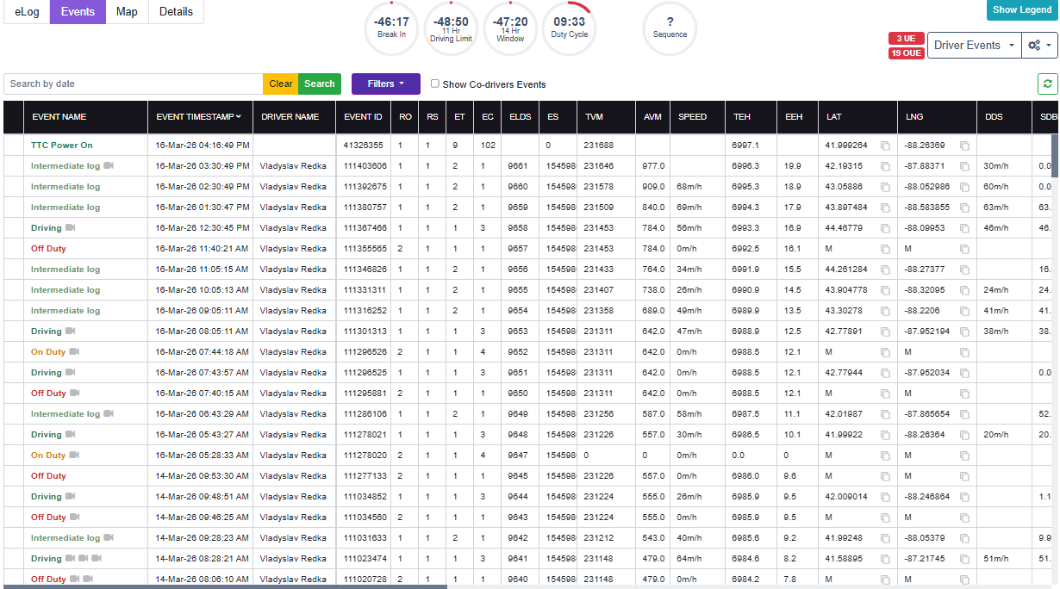Copy longitude -88.583855 via copy icon
The image size is (1060, 589).
click(x=964, y=208)
